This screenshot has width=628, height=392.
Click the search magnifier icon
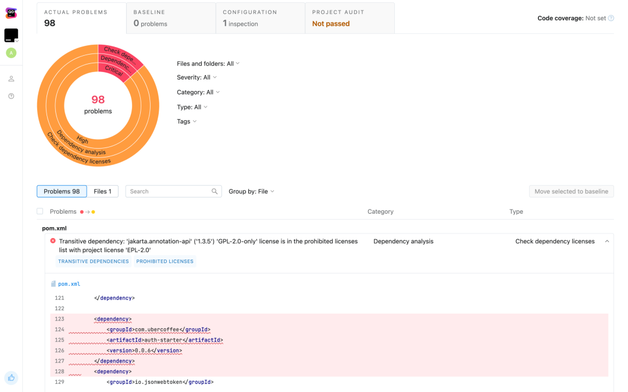click(215, 191)
